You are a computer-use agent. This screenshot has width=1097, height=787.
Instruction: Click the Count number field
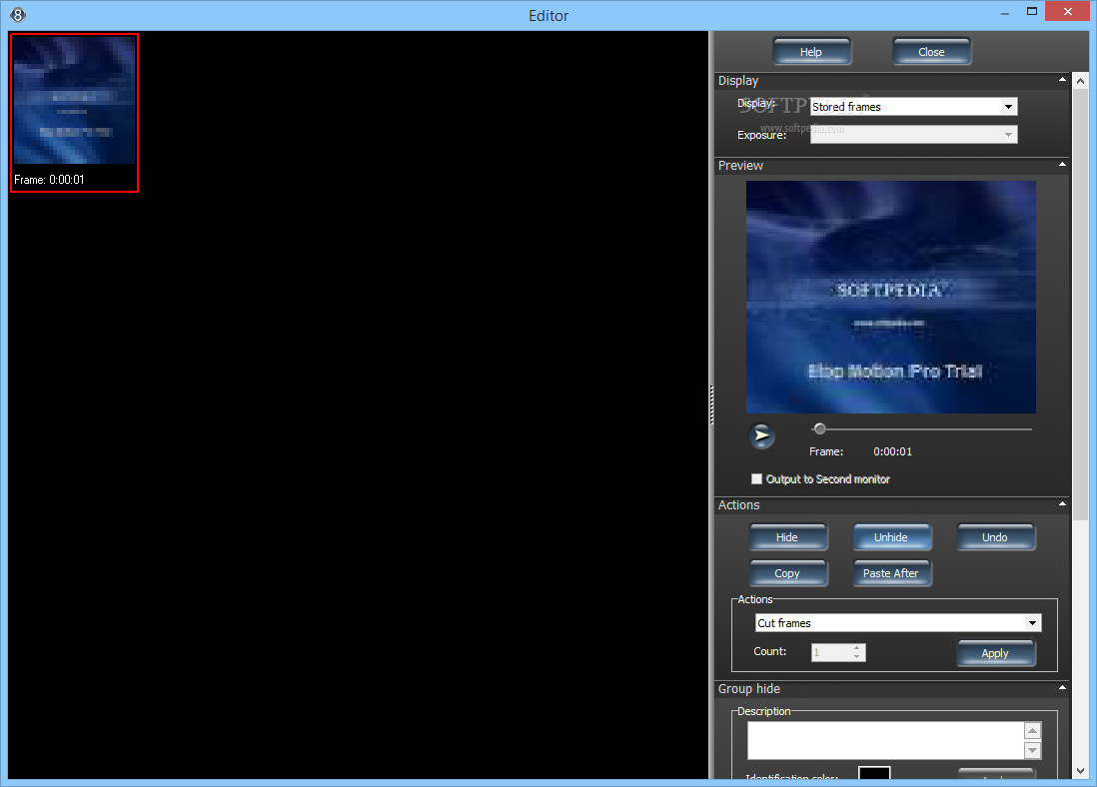pyautogui.click(x=831, y=653)
